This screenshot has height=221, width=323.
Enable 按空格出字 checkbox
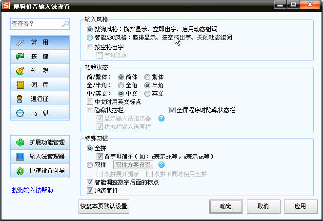[90, 47]
